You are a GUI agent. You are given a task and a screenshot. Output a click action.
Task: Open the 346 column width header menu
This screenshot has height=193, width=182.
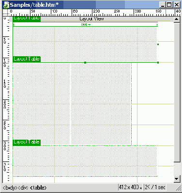(x=86, y=24)
